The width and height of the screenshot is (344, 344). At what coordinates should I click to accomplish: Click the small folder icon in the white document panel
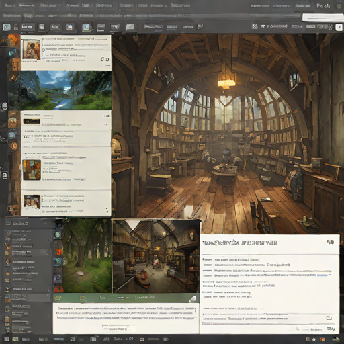tap(329, 318)
